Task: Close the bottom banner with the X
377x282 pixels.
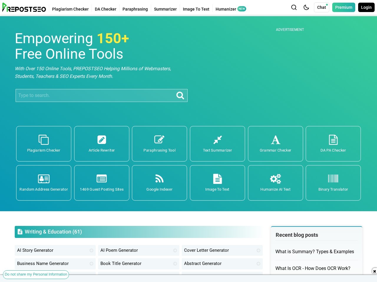Action: point(374,271)
